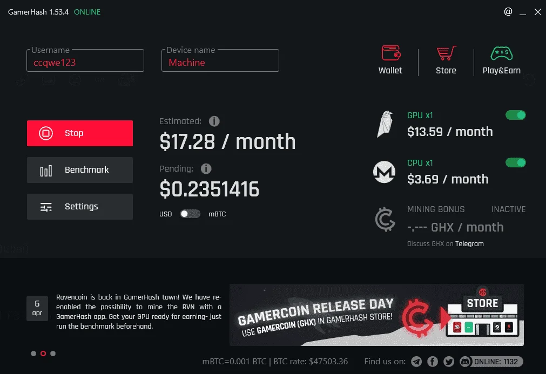The width and height of the screenshot is (546, 374).
Task: Open the Facebook social icon
Action: (x=433, y=362)
